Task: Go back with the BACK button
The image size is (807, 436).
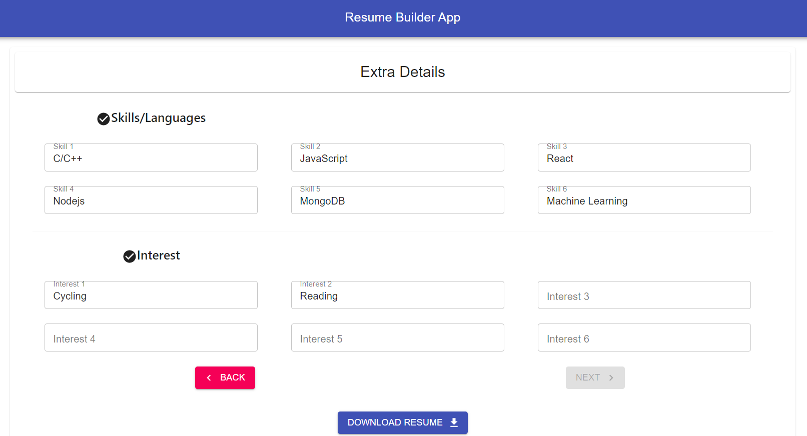Action: pos(225,377)
